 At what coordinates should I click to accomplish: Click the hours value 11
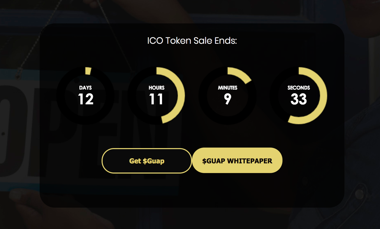(156, 99)
